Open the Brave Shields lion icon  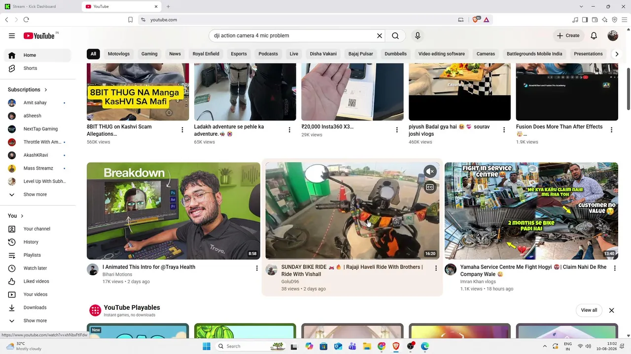[476, 20]
